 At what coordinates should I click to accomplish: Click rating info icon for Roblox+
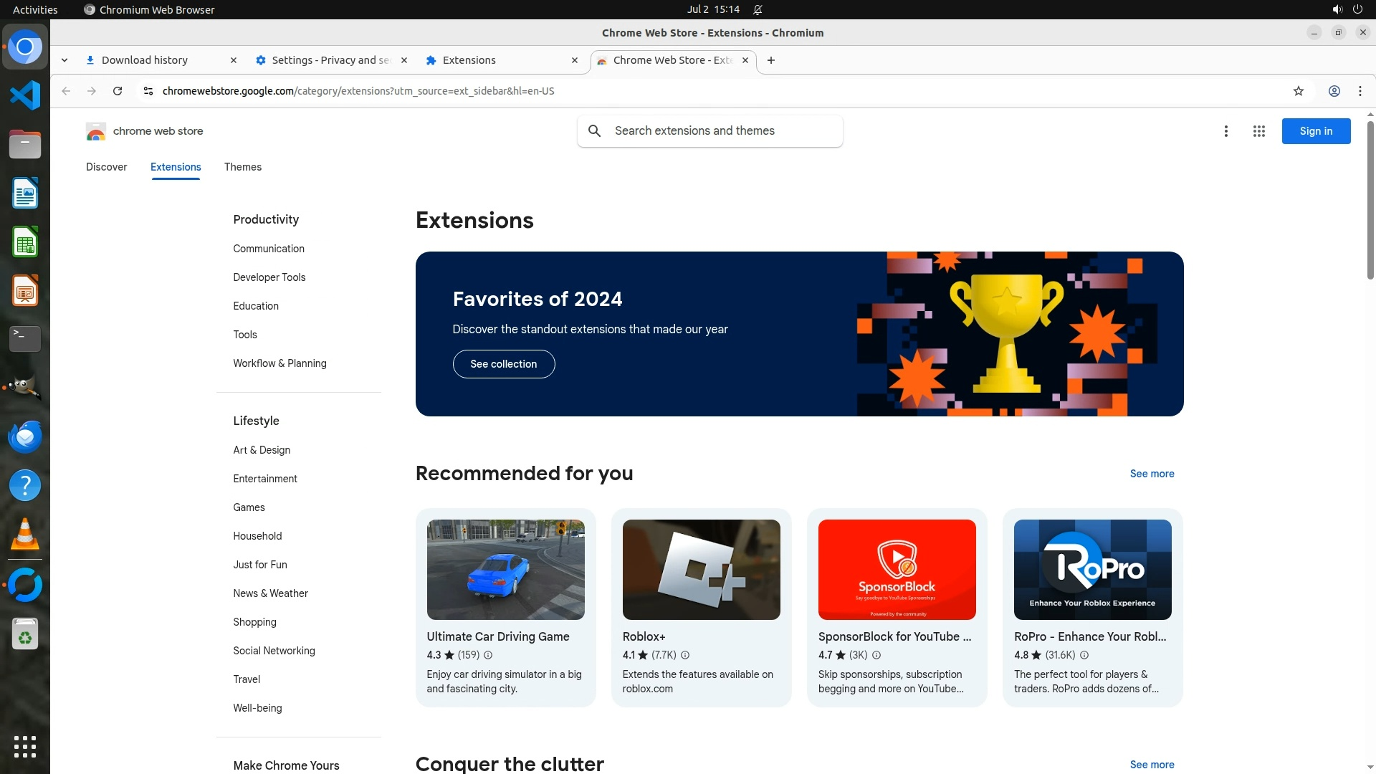tap(684, 655)
